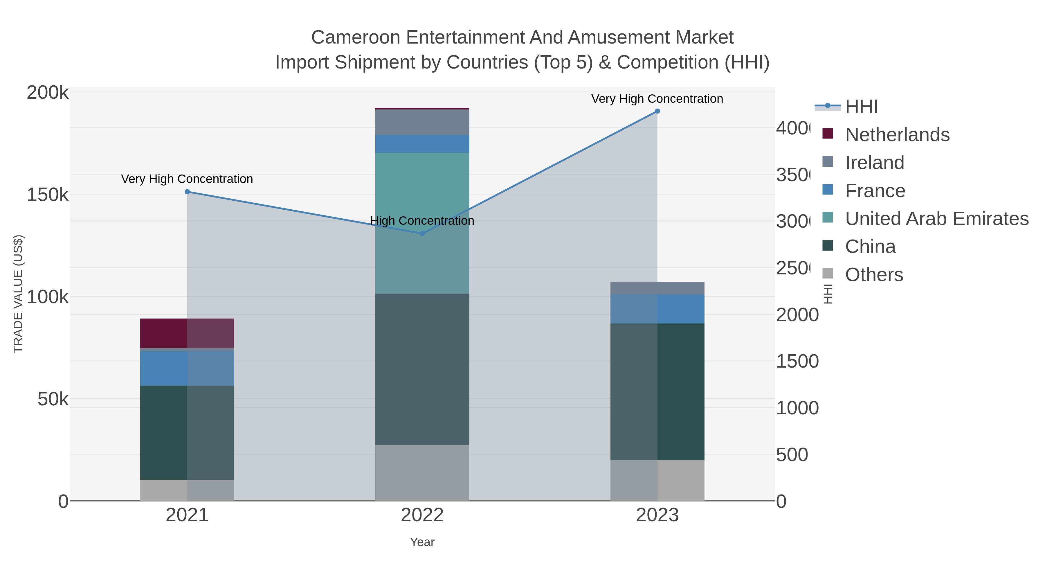Toggle the China legend entry
Image resolution: width=1045 pixels, height=588 pixels.
coord(859,246)
